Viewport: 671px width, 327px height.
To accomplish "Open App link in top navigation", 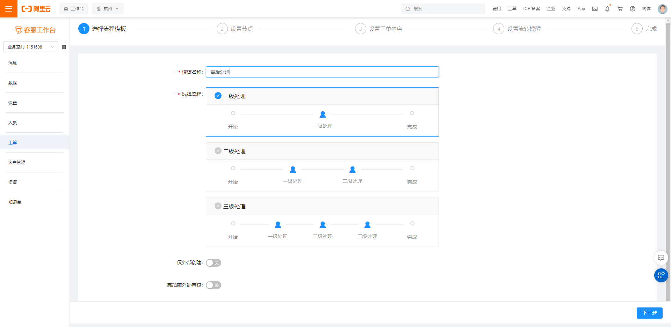I will point(581,9).
